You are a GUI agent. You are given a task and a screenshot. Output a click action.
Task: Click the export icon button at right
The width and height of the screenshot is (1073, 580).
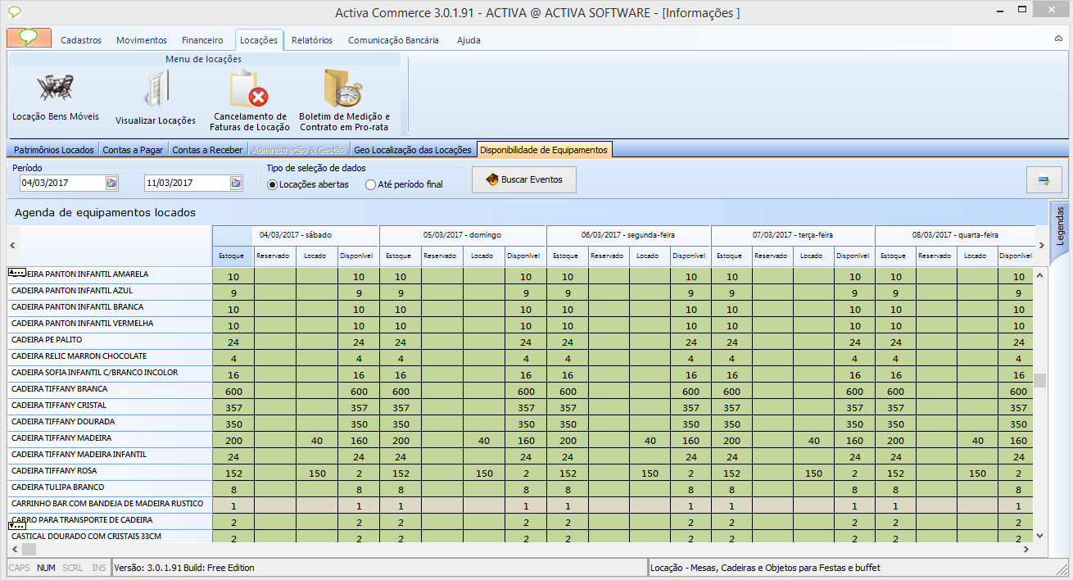click(x=1044, y=180)
